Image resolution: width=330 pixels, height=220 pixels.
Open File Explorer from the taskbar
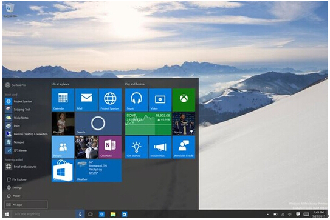click(113, 214)
